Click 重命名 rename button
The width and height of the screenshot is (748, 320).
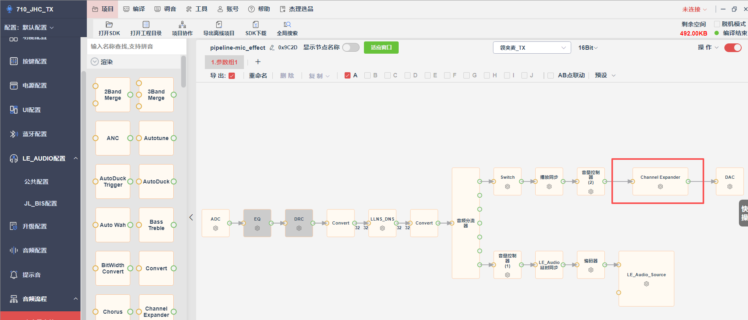click(258, 75)
